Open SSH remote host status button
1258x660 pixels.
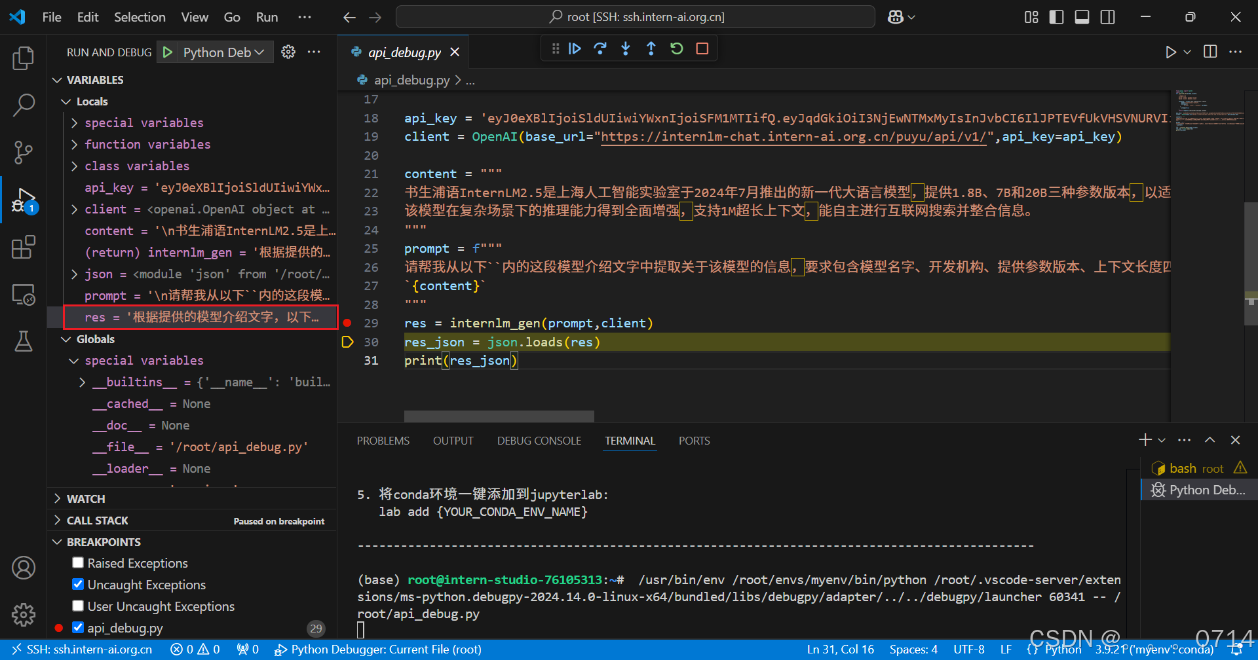81,650
